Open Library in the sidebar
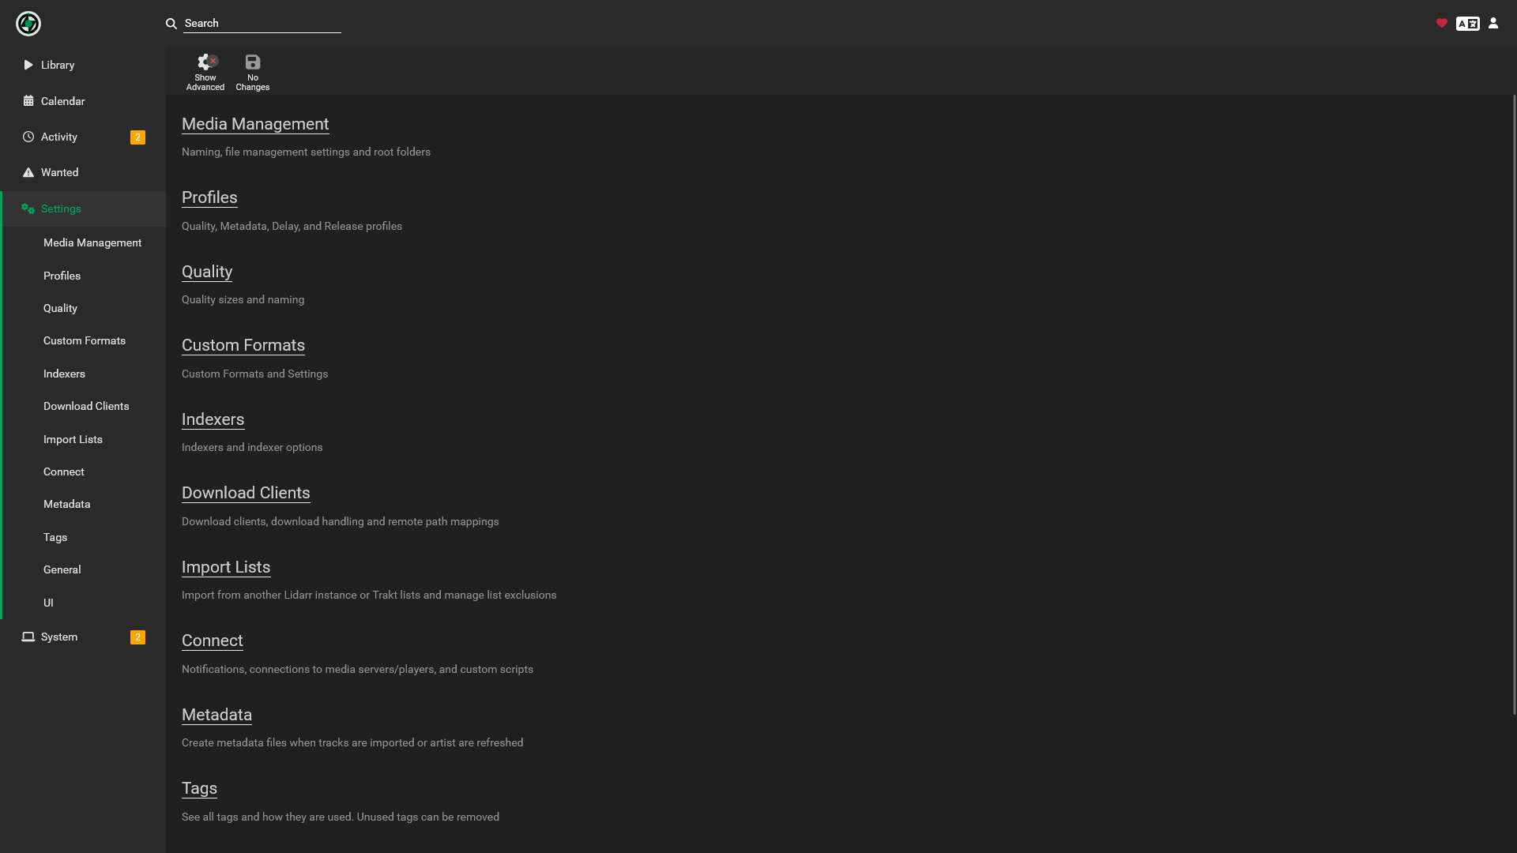This screenshot has width=1517, height=853. point(83,65)
